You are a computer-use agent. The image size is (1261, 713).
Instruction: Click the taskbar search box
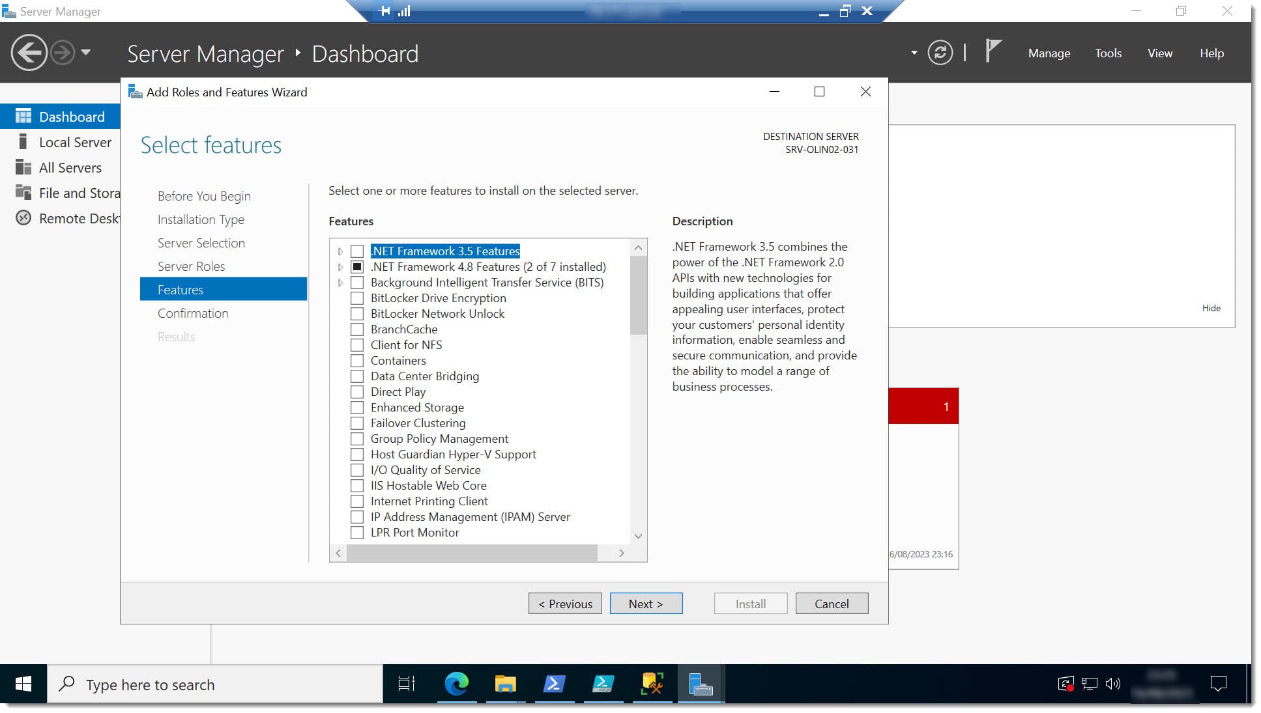pos(215,684)
